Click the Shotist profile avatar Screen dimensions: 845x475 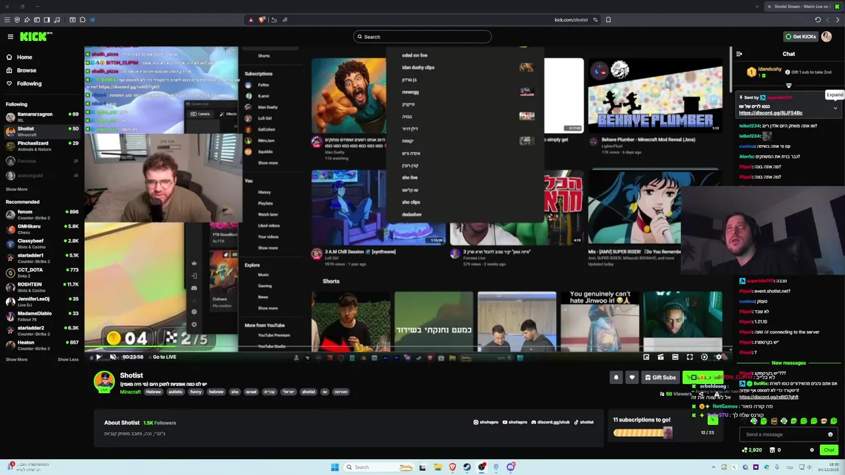[x=104, y=381]
